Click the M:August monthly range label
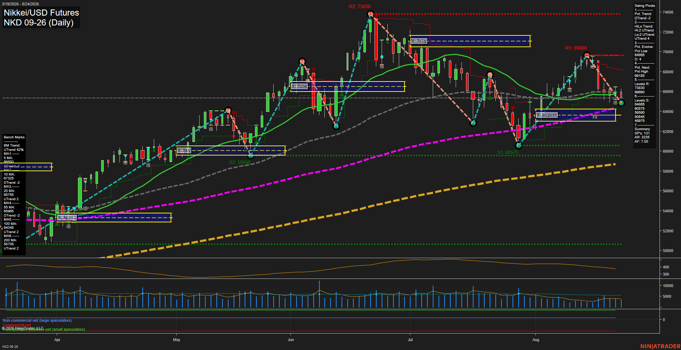 547,115
